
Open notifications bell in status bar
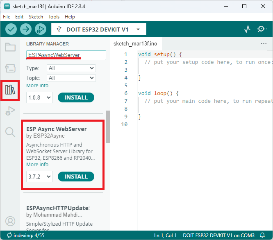click(x=262, y=235)
